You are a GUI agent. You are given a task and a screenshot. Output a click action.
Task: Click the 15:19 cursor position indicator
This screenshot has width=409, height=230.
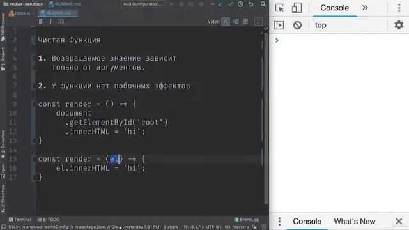pos(189,227)
